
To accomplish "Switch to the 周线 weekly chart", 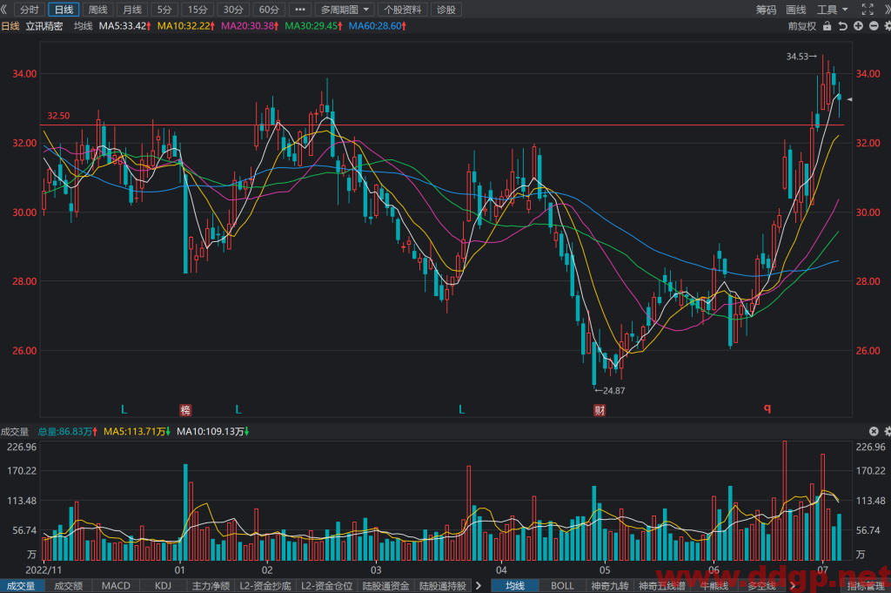I will 97,10.
